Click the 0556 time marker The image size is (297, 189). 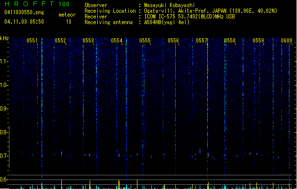pos(173,41)
